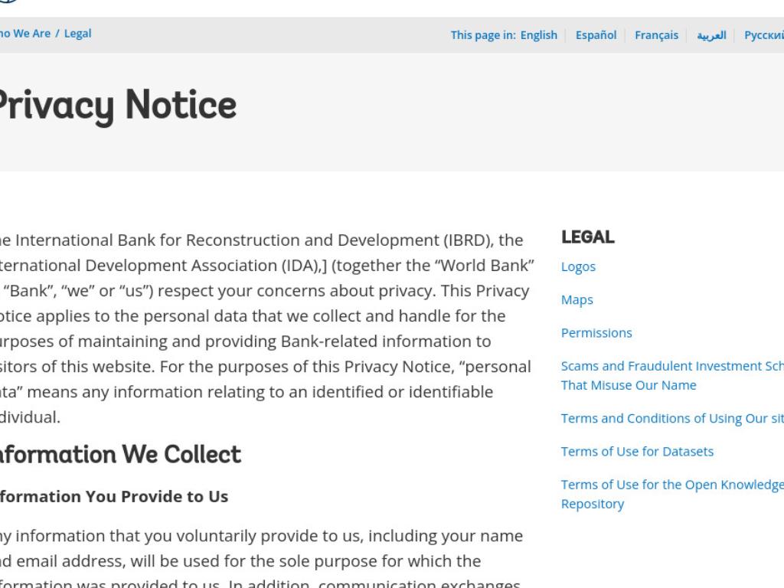
Task: Open Terms of Use for Datasets
Action: pyautogui.click(x=637, y=452)
